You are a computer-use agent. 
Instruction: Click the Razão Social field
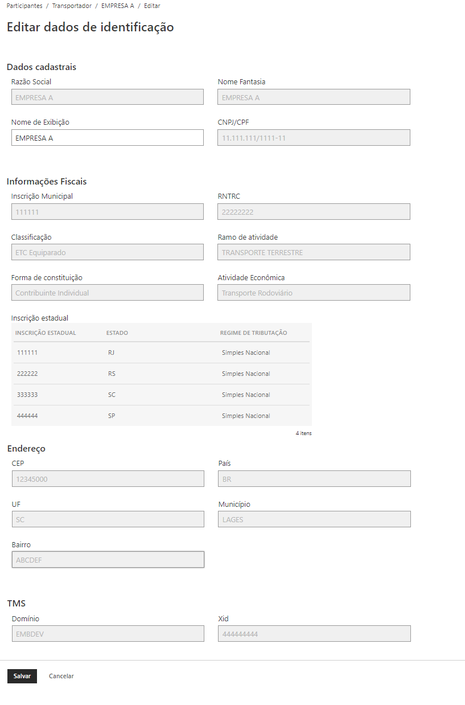click(x=108, y=97)
